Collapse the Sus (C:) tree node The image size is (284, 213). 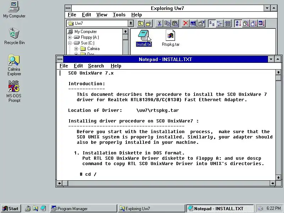(70, 43)
